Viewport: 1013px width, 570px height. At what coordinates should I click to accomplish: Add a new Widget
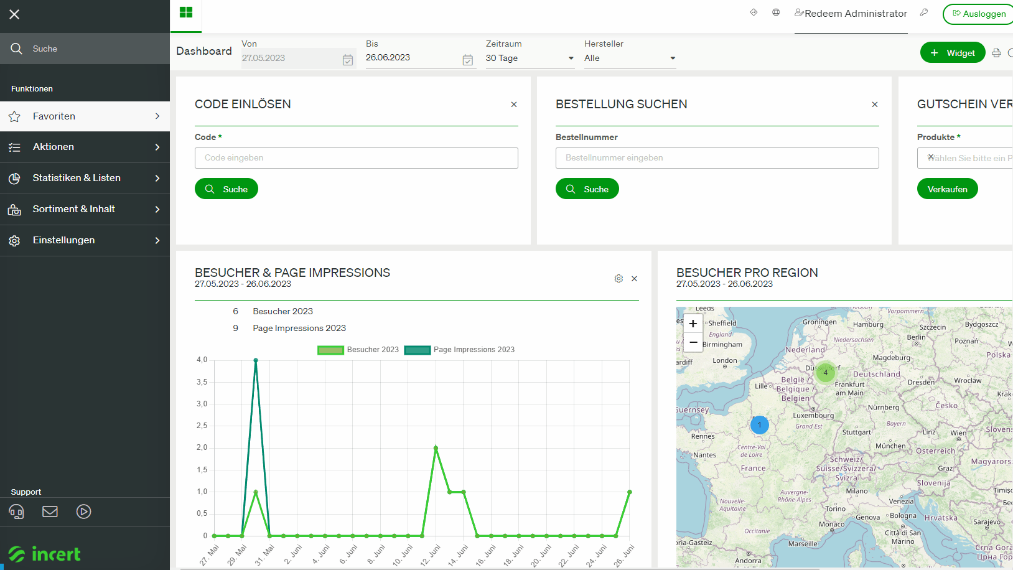(x=953, y=53)
